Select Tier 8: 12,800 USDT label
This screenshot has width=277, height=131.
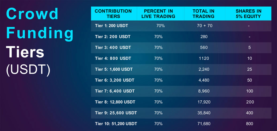115,102
